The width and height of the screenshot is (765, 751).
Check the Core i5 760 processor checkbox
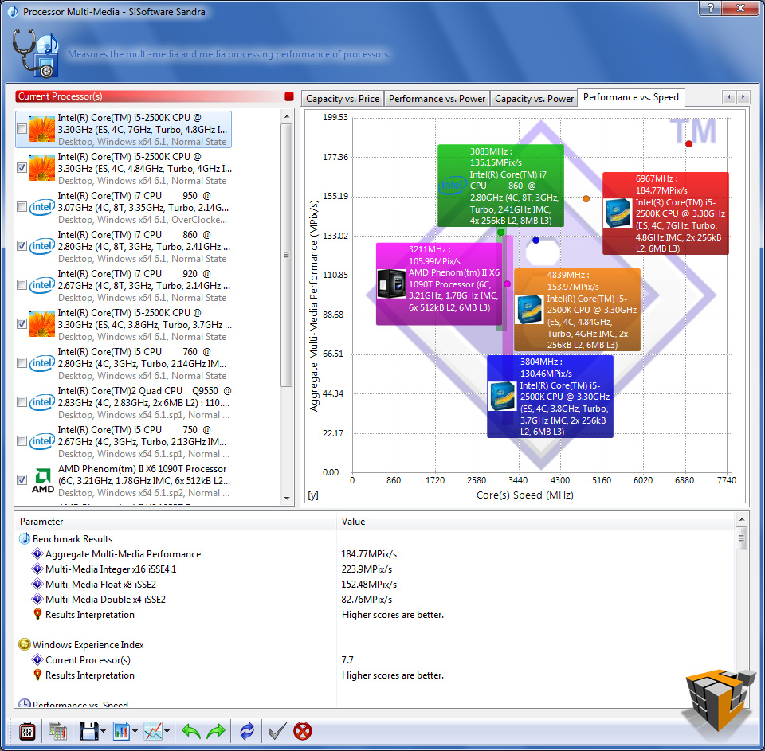point(22,363)
